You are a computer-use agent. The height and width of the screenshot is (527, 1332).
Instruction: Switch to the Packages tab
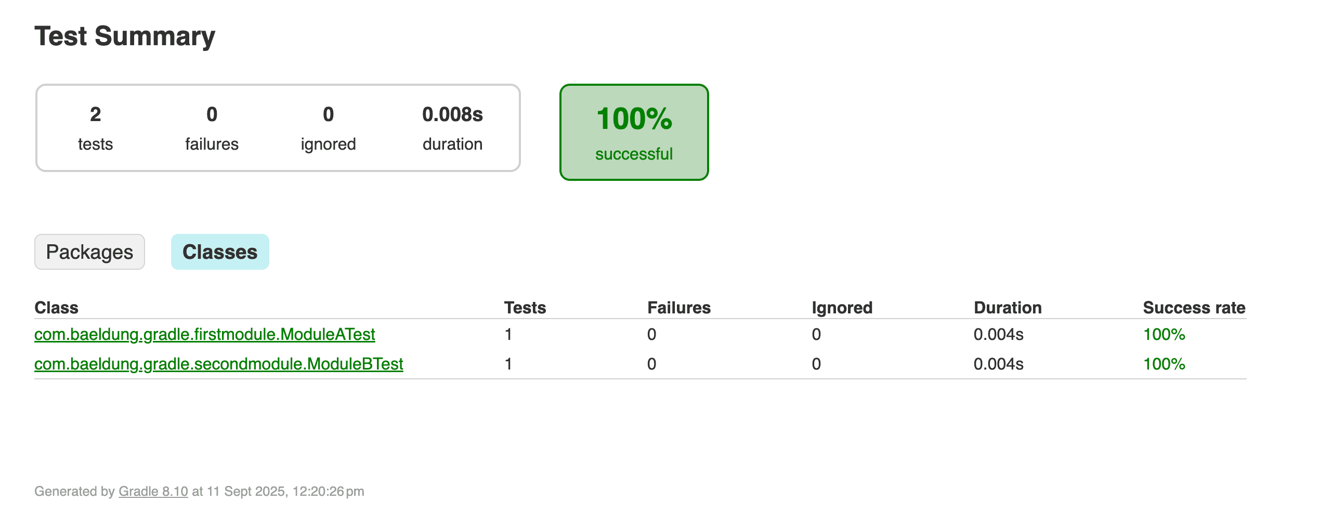tap(89, 252)
